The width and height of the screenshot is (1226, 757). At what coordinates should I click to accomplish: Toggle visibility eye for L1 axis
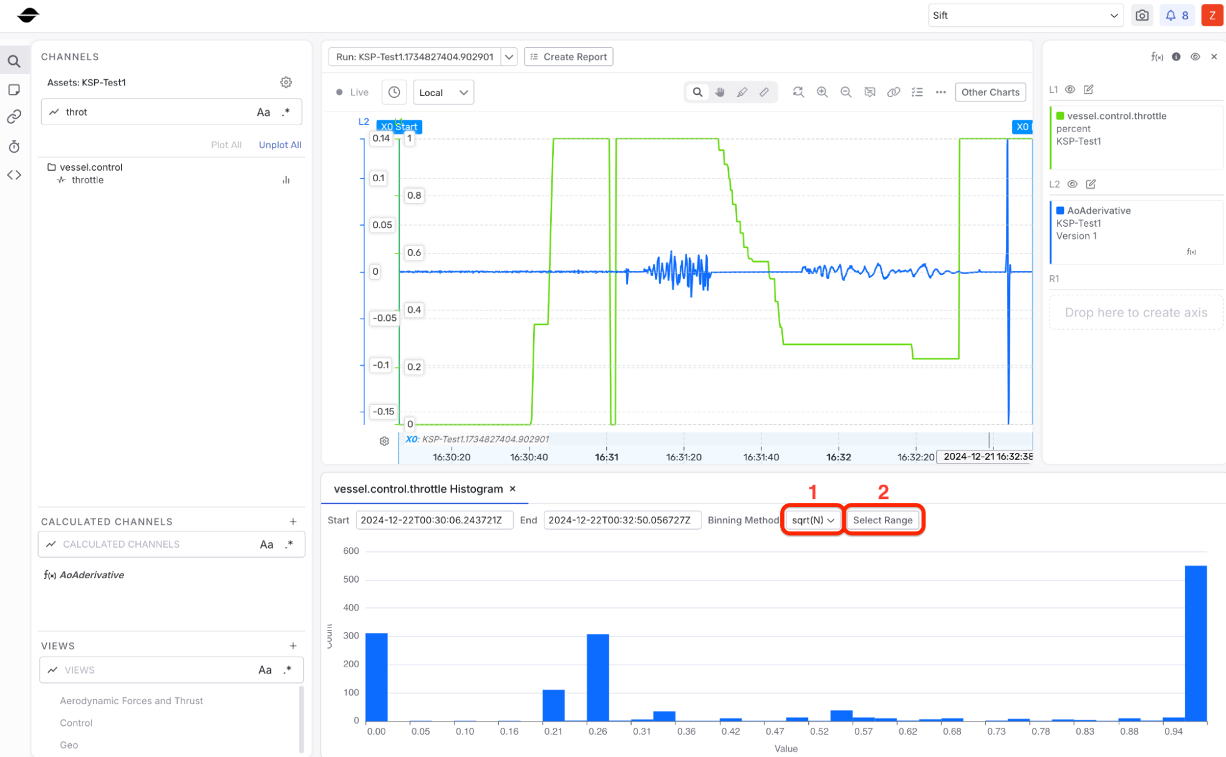[1070, 90]
